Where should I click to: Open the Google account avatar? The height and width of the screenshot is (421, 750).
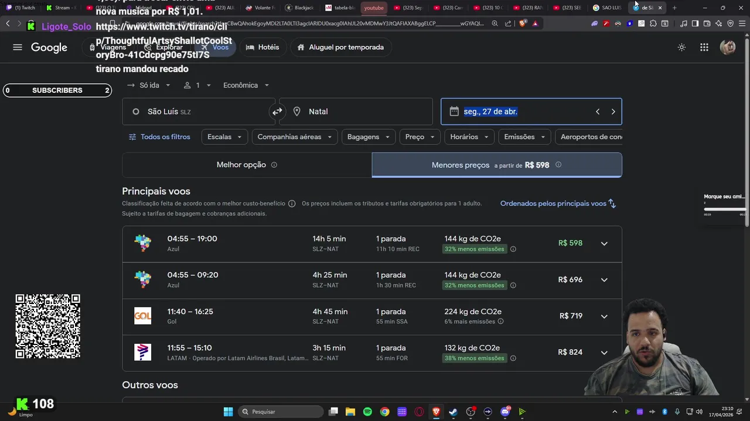(x=728, y=47)
